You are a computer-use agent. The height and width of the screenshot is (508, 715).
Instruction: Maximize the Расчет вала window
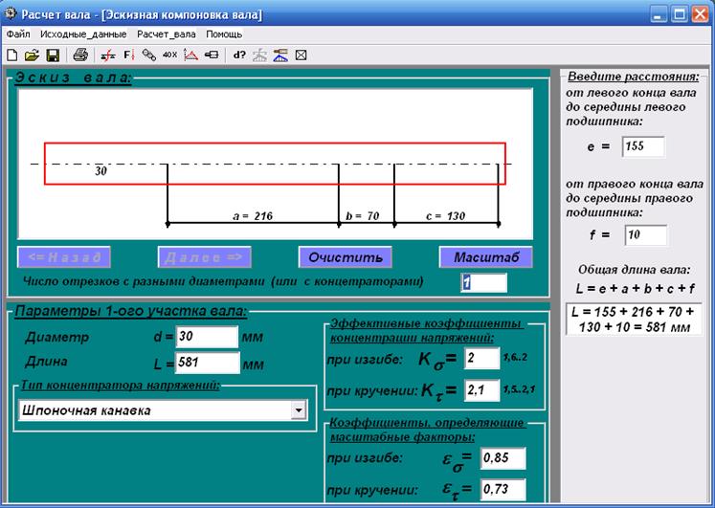tap(679, 14)
